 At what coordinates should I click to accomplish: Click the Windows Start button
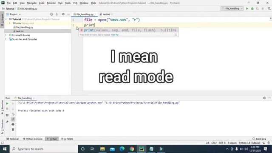pos(5,149)
